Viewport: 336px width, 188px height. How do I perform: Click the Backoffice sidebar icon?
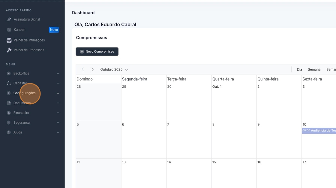(x=9, y=74)
